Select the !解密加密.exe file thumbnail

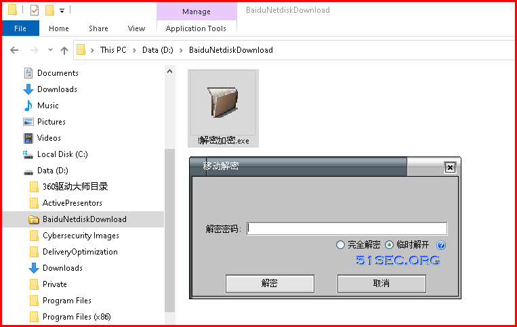pos(223,103)
